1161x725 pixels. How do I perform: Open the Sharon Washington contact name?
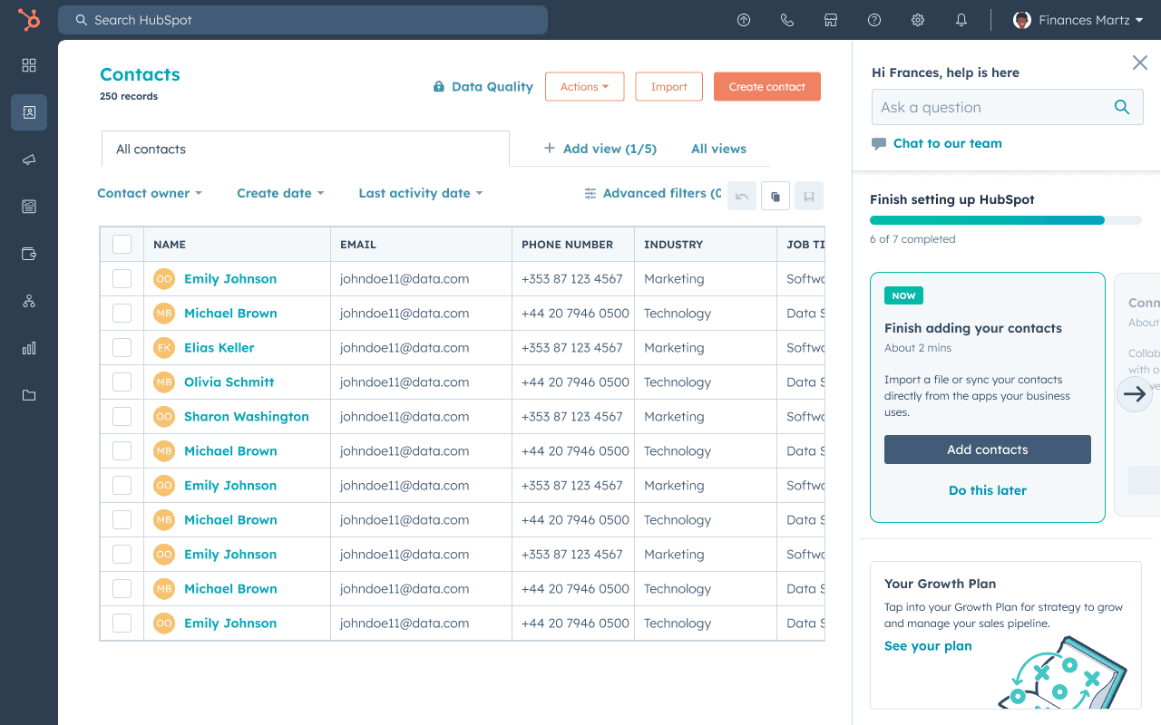coord(247,417)
